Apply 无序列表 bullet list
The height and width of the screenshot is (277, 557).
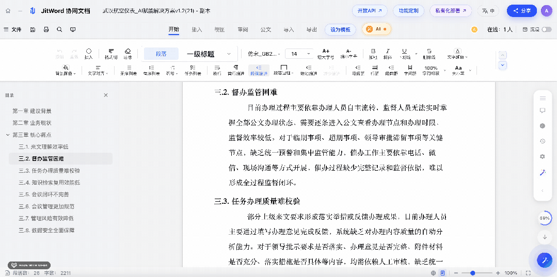(x=128, y=70)
